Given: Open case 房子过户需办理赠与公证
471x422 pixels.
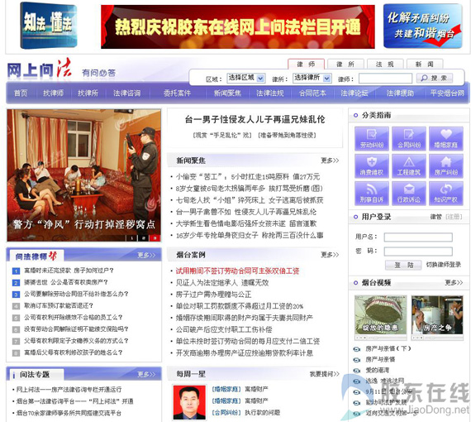Looking at the screenshot, I should [213, 295].
